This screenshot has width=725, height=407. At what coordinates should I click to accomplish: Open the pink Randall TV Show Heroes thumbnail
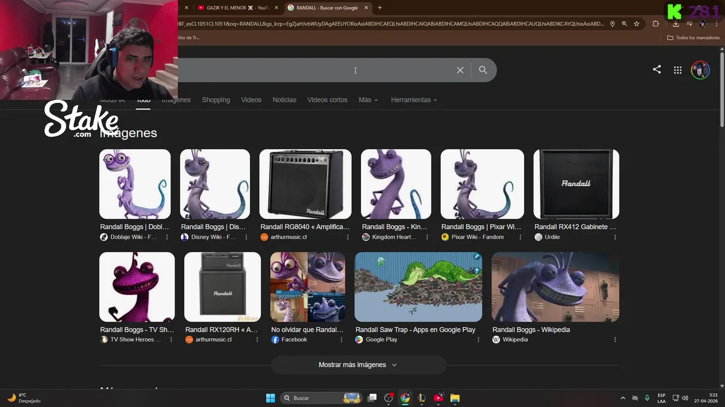coord(137,287)
